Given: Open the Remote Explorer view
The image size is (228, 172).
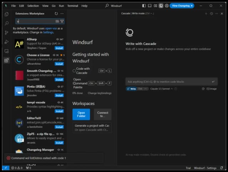Looking at the screenshot, I should (6, 51).
